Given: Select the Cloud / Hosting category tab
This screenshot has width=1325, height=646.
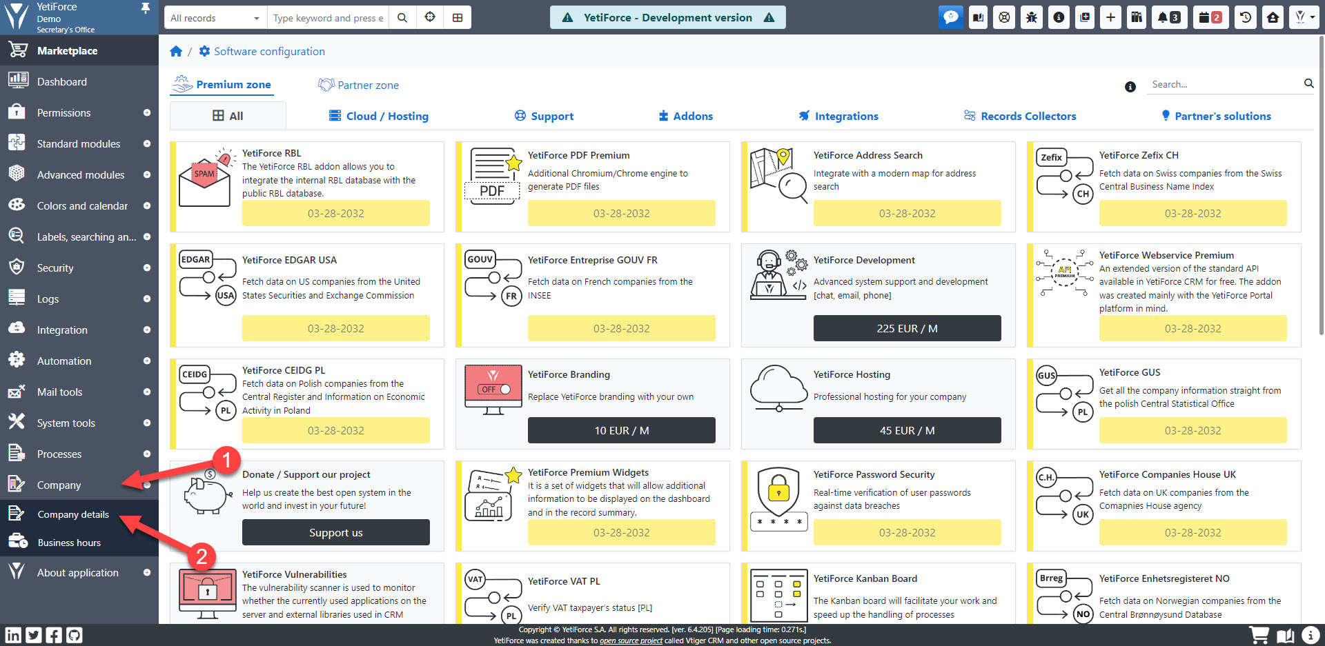Looking at the screenshot, I should pyautogui.click(x=378, y=116).
